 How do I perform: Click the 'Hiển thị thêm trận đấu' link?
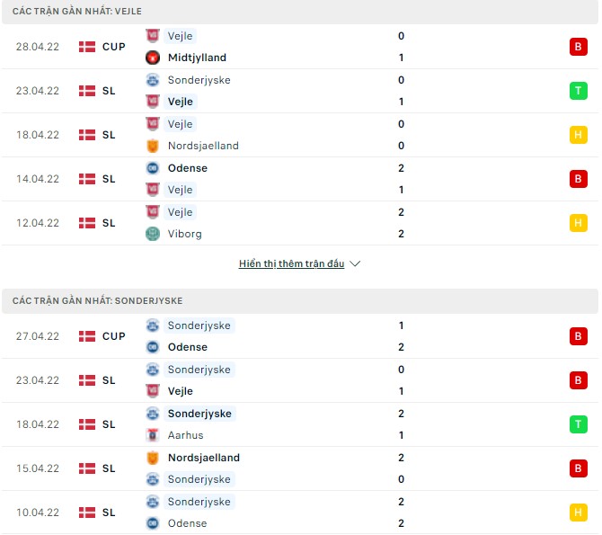tap(291, 264)
